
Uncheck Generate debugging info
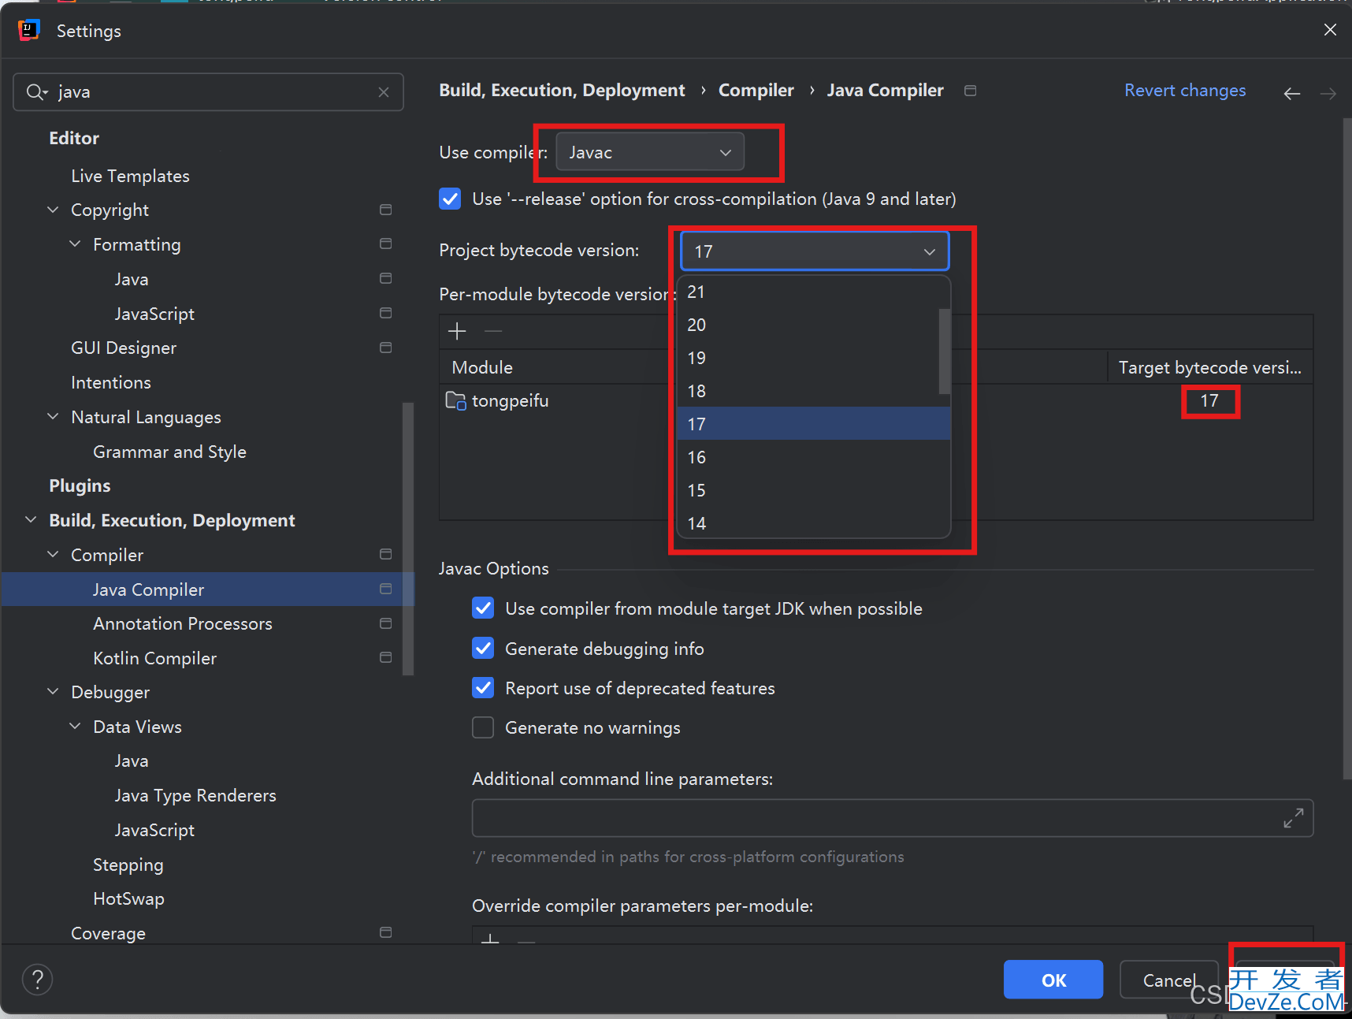[483, 649]
